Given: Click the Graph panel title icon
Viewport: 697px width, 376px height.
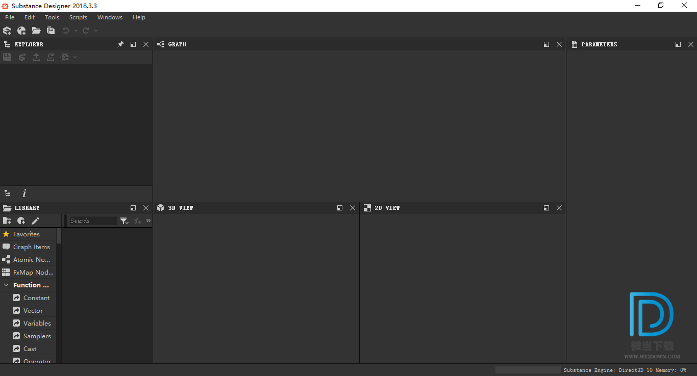Looking at the screenshot, I should [160, 44].
